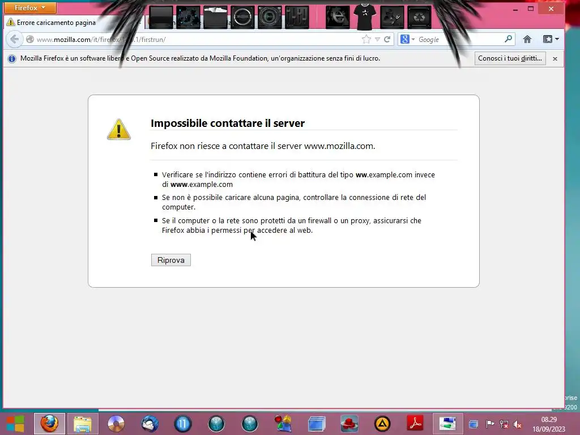Click the site identity globe icon
Viewport: 580px width, 435px height.
30,39
